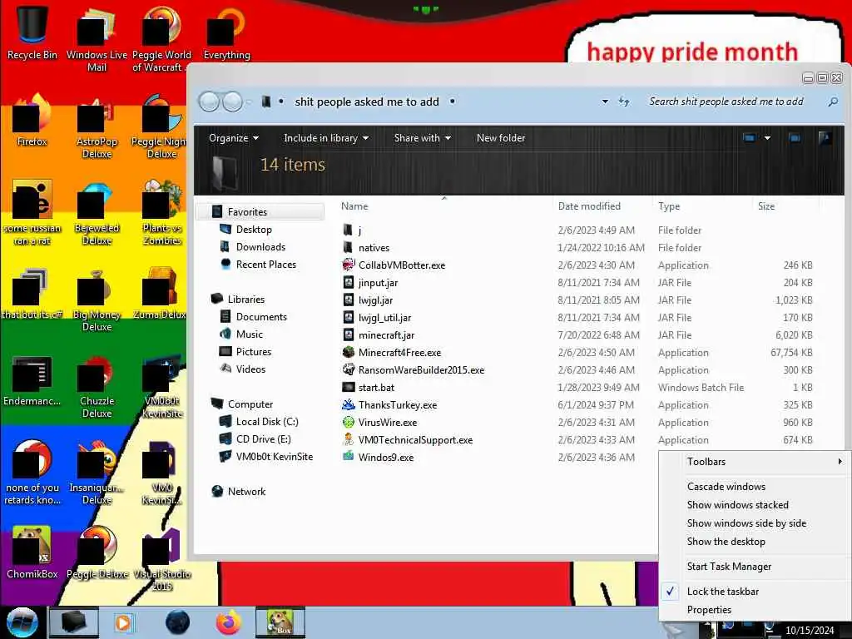Viewport: 852px width, 639px height.
Task: Sort by Date modified column header
Action: click(602, 206)
